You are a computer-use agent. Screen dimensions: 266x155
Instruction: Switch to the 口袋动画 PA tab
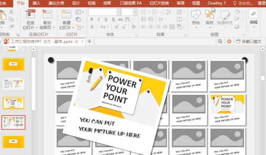click(131, 3)
